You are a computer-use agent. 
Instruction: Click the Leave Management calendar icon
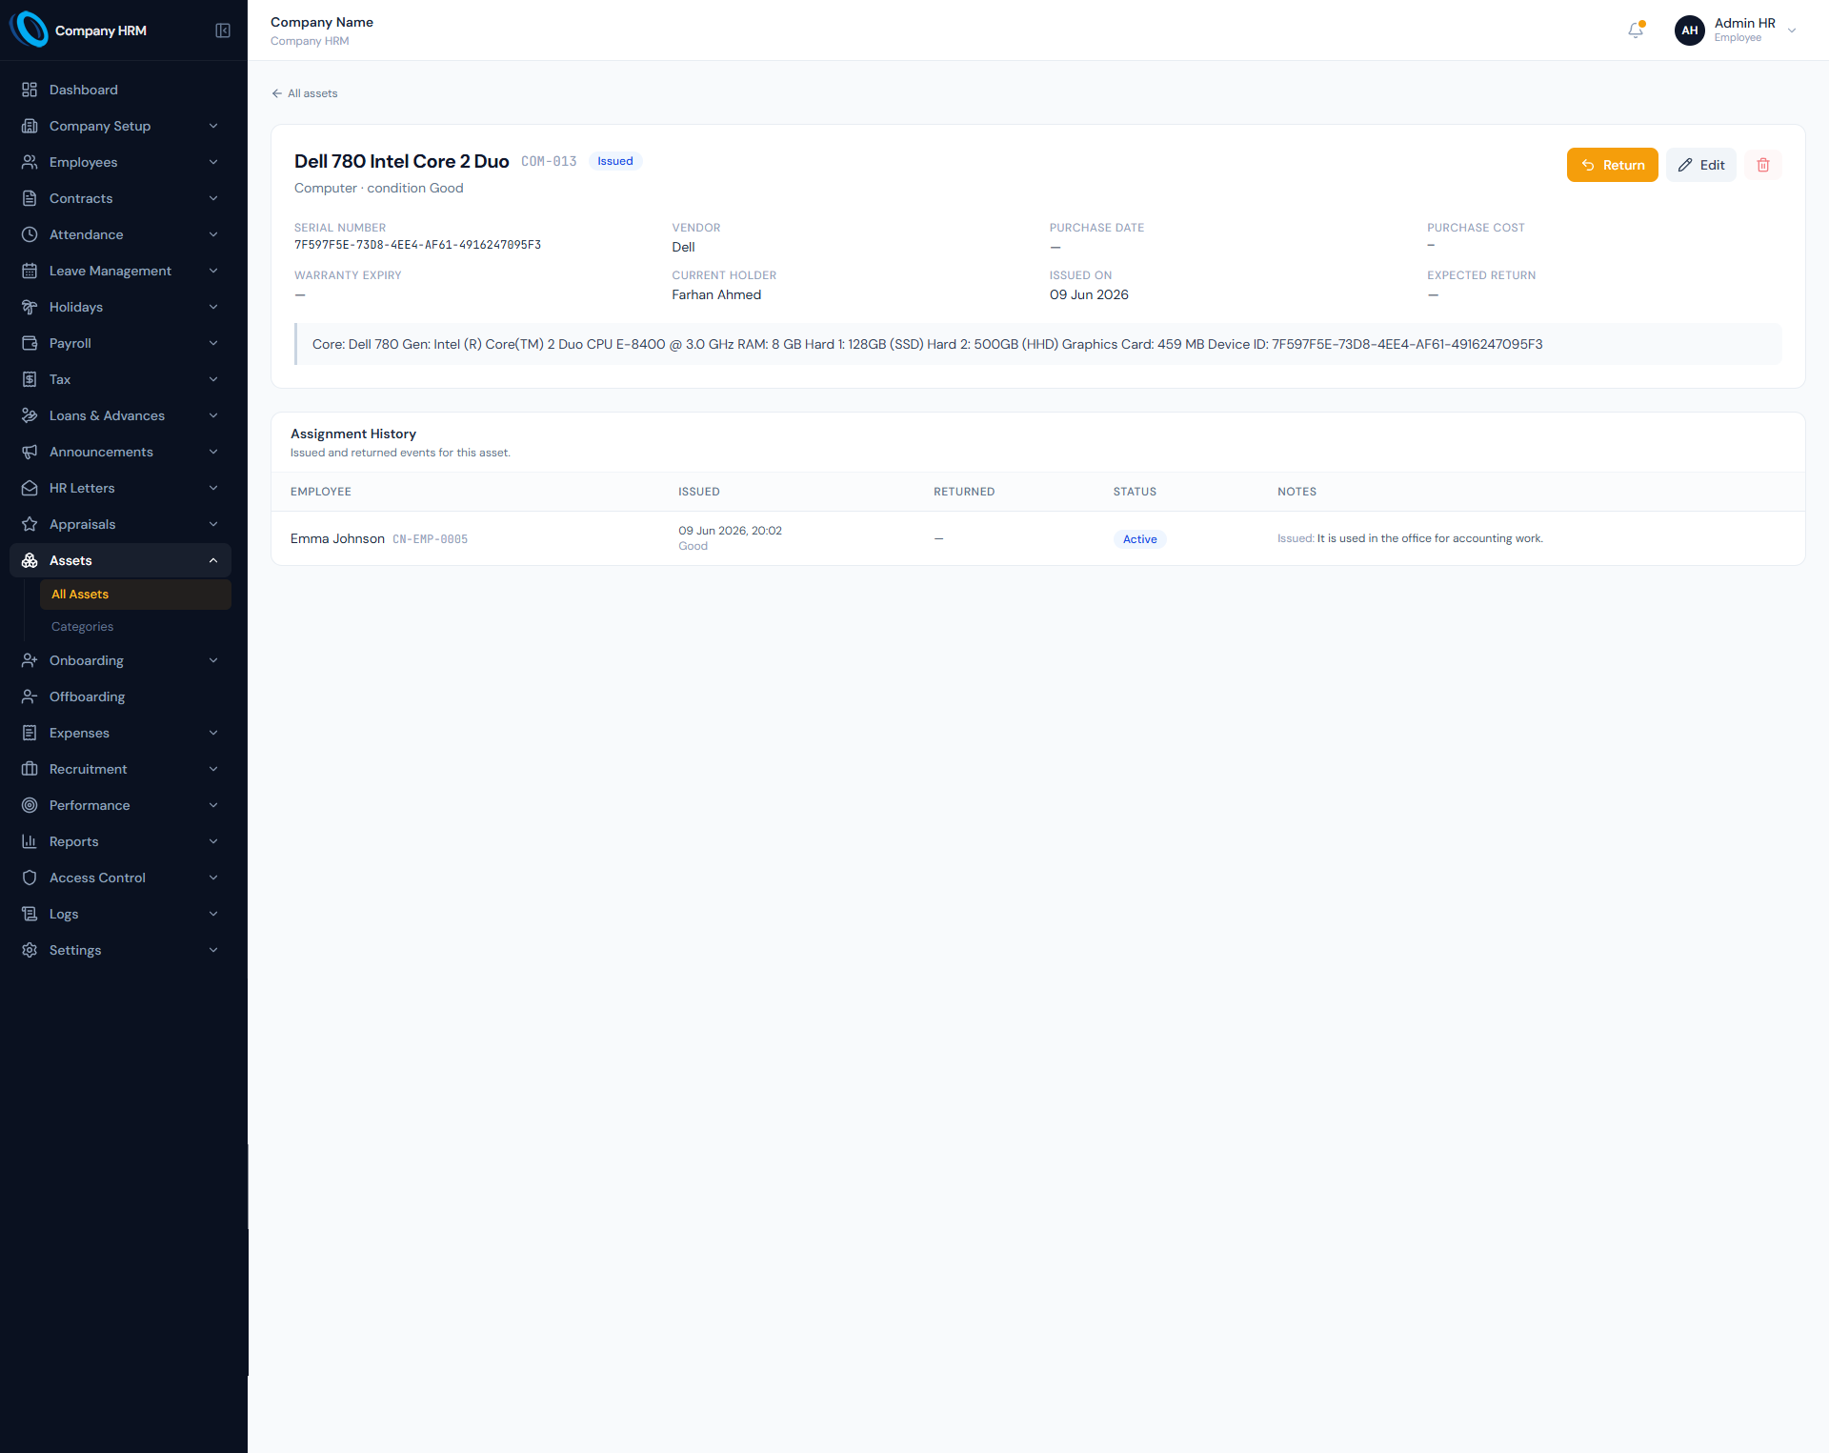pyautogui.click(x=30, y=271)
